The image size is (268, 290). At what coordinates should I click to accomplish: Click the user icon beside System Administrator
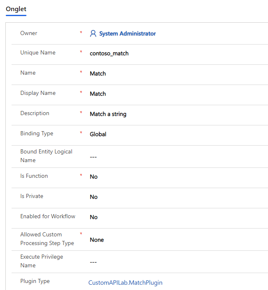tap(93, 33)
